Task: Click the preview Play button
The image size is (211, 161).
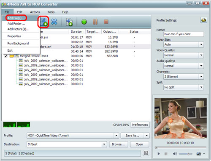Action: tap(159, 154)
